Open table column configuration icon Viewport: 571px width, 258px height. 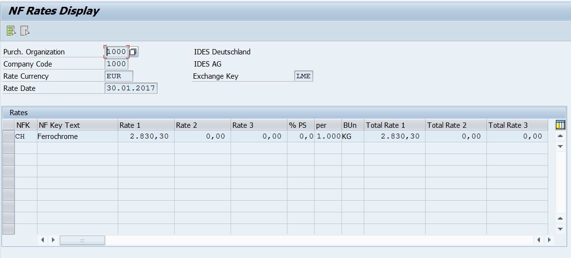click(x=560, y=125)
